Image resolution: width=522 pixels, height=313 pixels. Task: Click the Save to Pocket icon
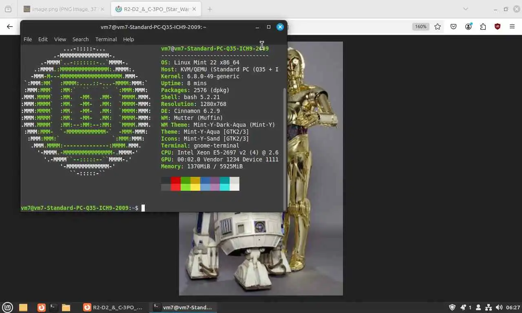pos(453,26)
